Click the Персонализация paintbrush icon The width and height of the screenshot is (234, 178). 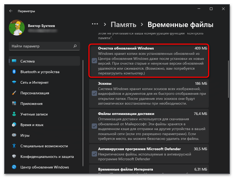point(14,93)
